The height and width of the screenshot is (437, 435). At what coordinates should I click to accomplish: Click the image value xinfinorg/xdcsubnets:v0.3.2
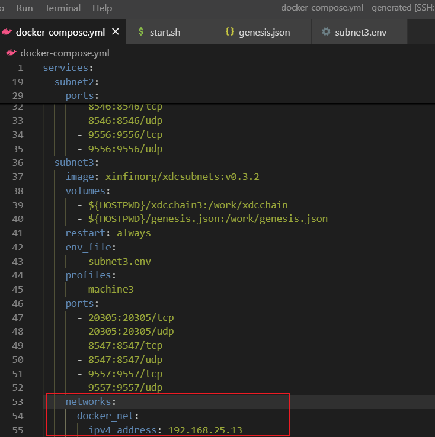tap(182, 176)
